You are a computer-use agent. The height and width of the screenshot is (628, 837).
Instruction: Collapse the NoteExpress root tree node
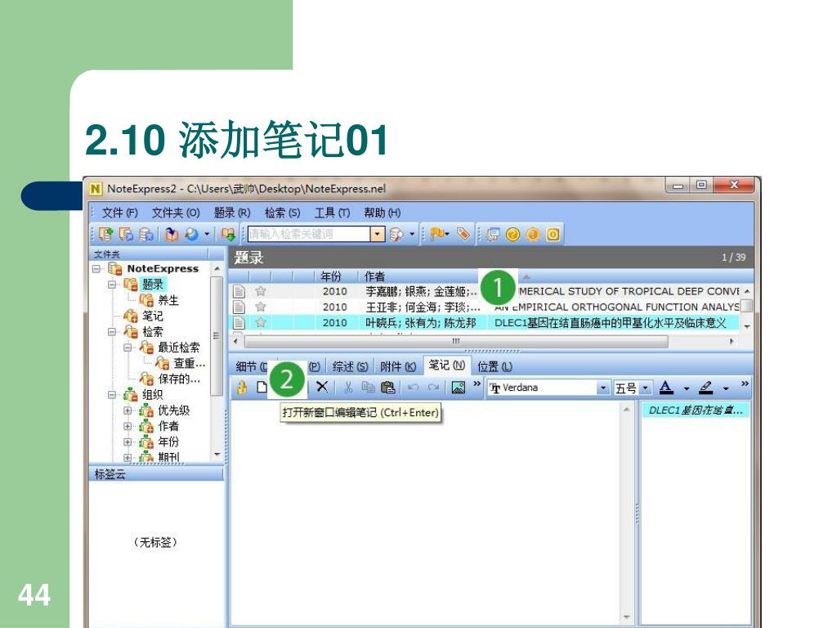click(x=96, y=268)
